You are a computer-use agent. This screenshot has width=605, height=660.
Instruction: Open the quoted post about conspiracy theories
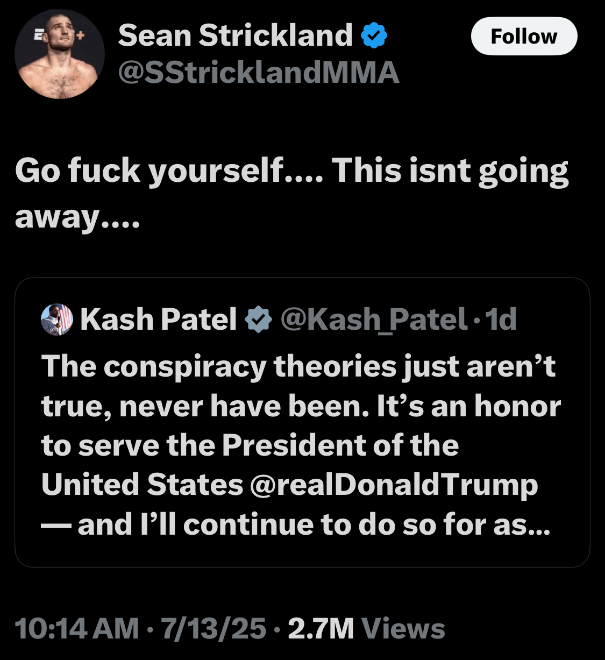[302, 422]
